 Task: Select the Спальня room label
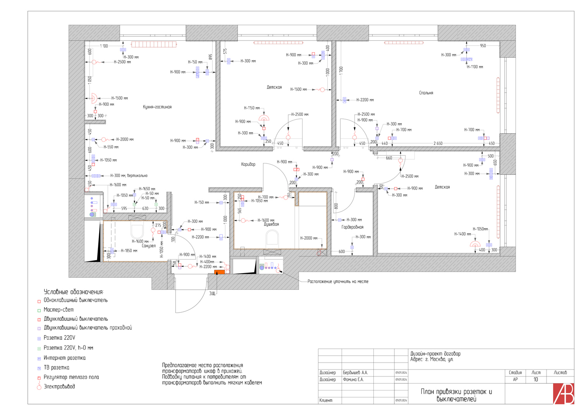point(426,93)
